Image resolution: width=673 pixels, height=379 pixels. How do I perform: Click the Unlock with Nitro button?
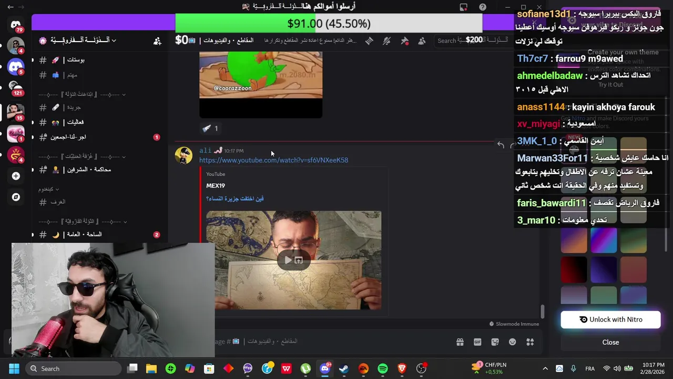610,320
